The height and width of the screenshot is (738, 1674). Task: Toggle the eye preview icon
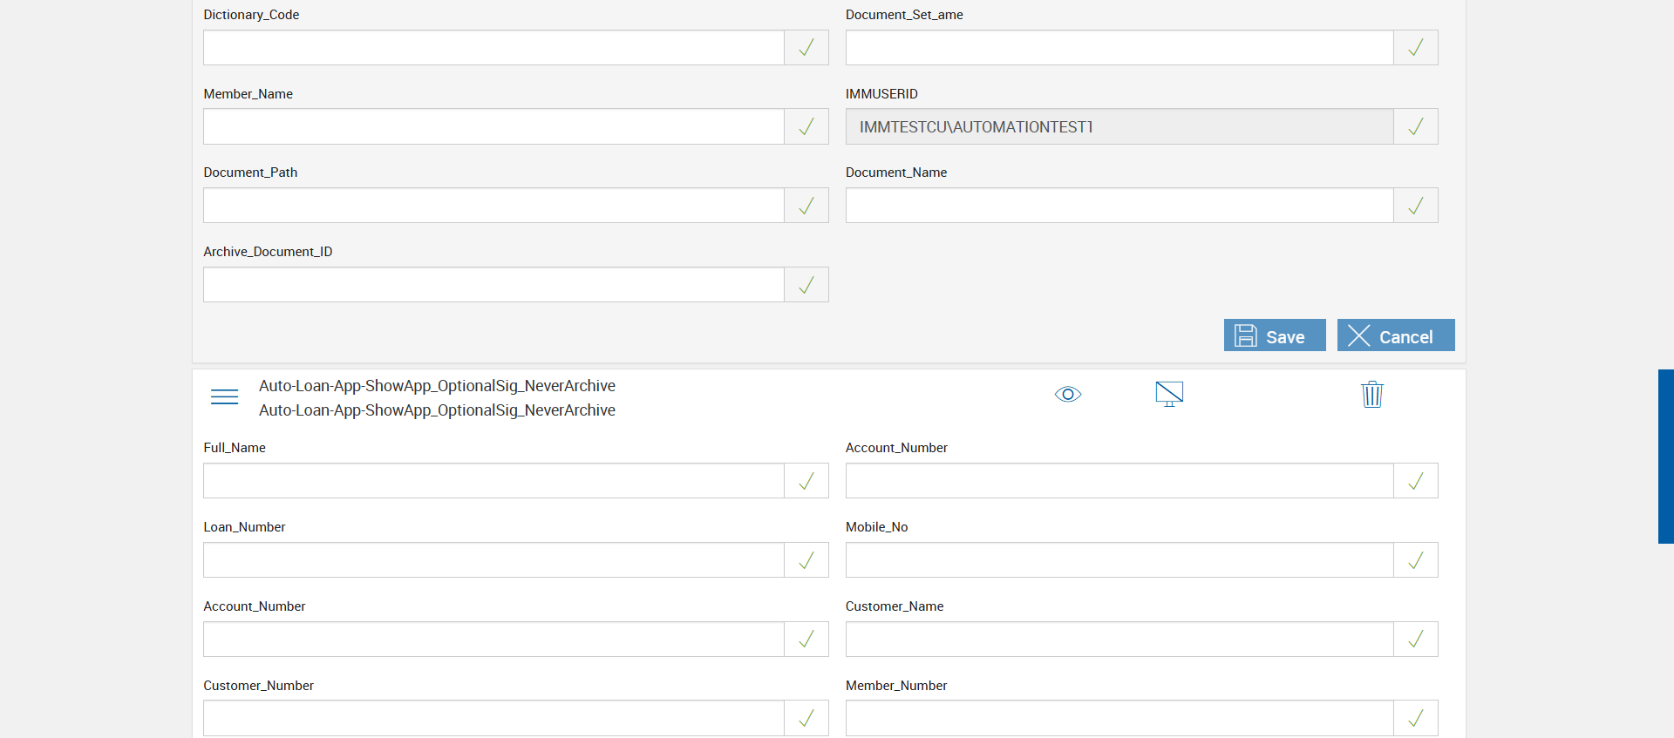click(1067, 395)
